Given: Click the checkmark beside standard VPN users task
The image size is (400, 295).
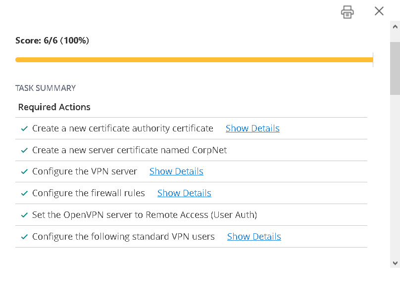Looking at the screenshot, I should tap(24, 237).
